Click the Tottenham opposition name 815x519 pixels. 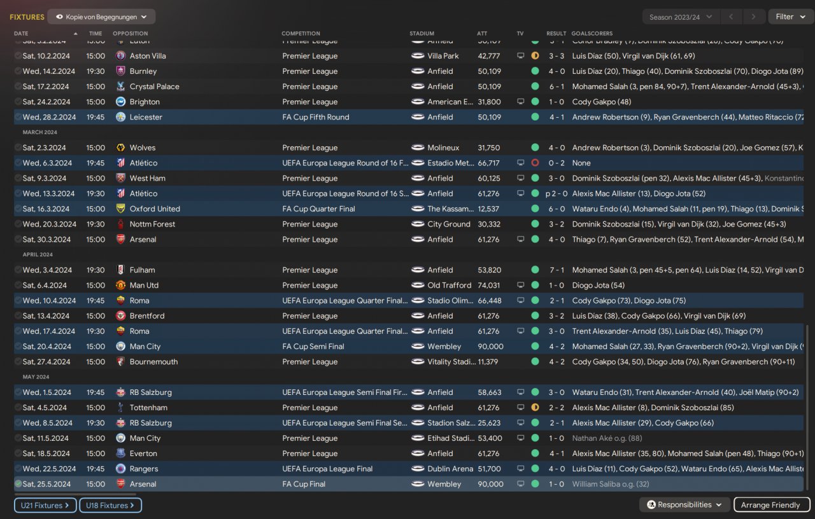(x=148, y=408)
